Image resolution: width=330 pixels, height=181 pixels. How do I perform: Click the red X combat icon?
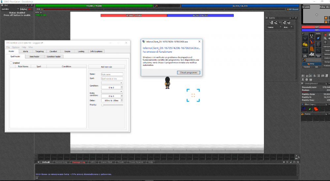(x=325, y=35)
